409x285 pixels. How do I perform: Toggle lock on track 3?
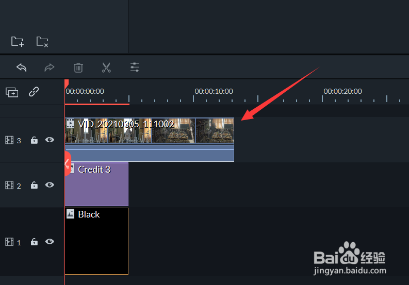(x=34, y=140)
